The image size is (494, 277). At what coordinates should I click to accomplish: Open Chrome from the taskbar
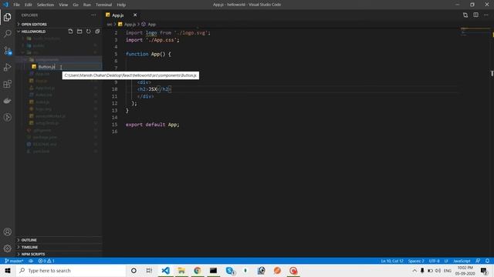[x=198, y=270]
